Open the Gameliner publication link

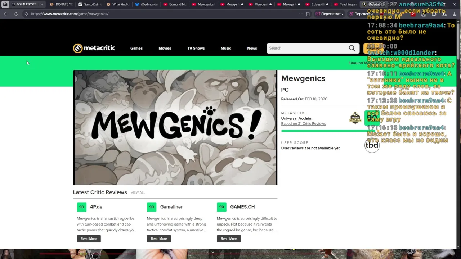tap(171, 207)
